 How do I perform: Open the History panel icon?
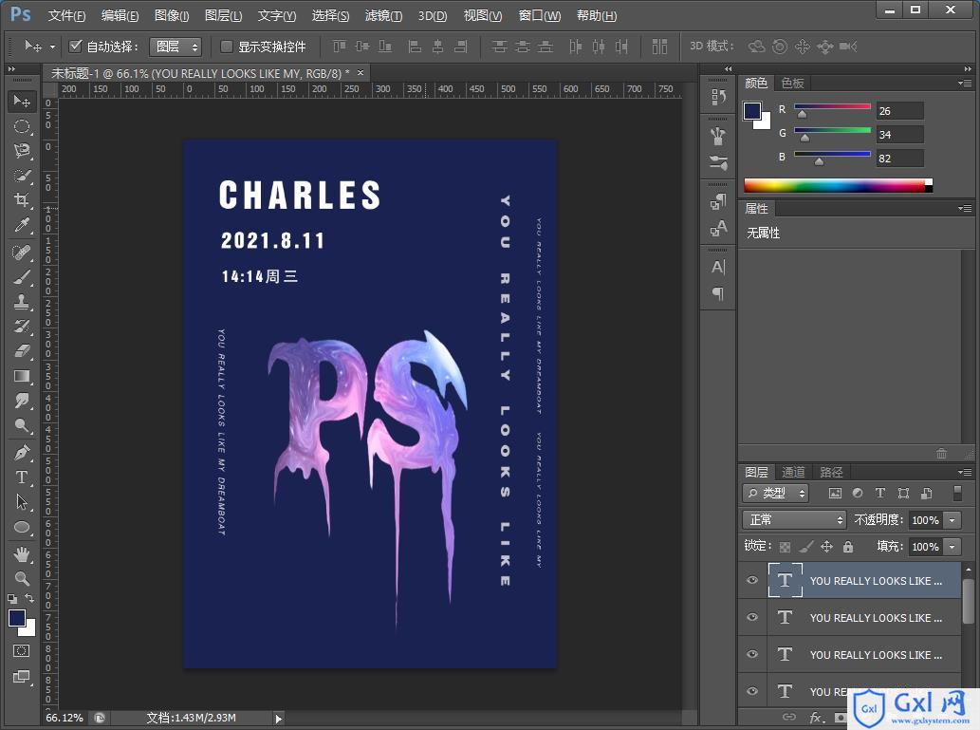click(x=718, y=96)
